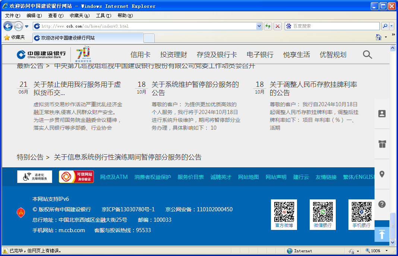Open the 诚聘英才 footer link
The width and height of the screenshot is (398, 256).
221,177
